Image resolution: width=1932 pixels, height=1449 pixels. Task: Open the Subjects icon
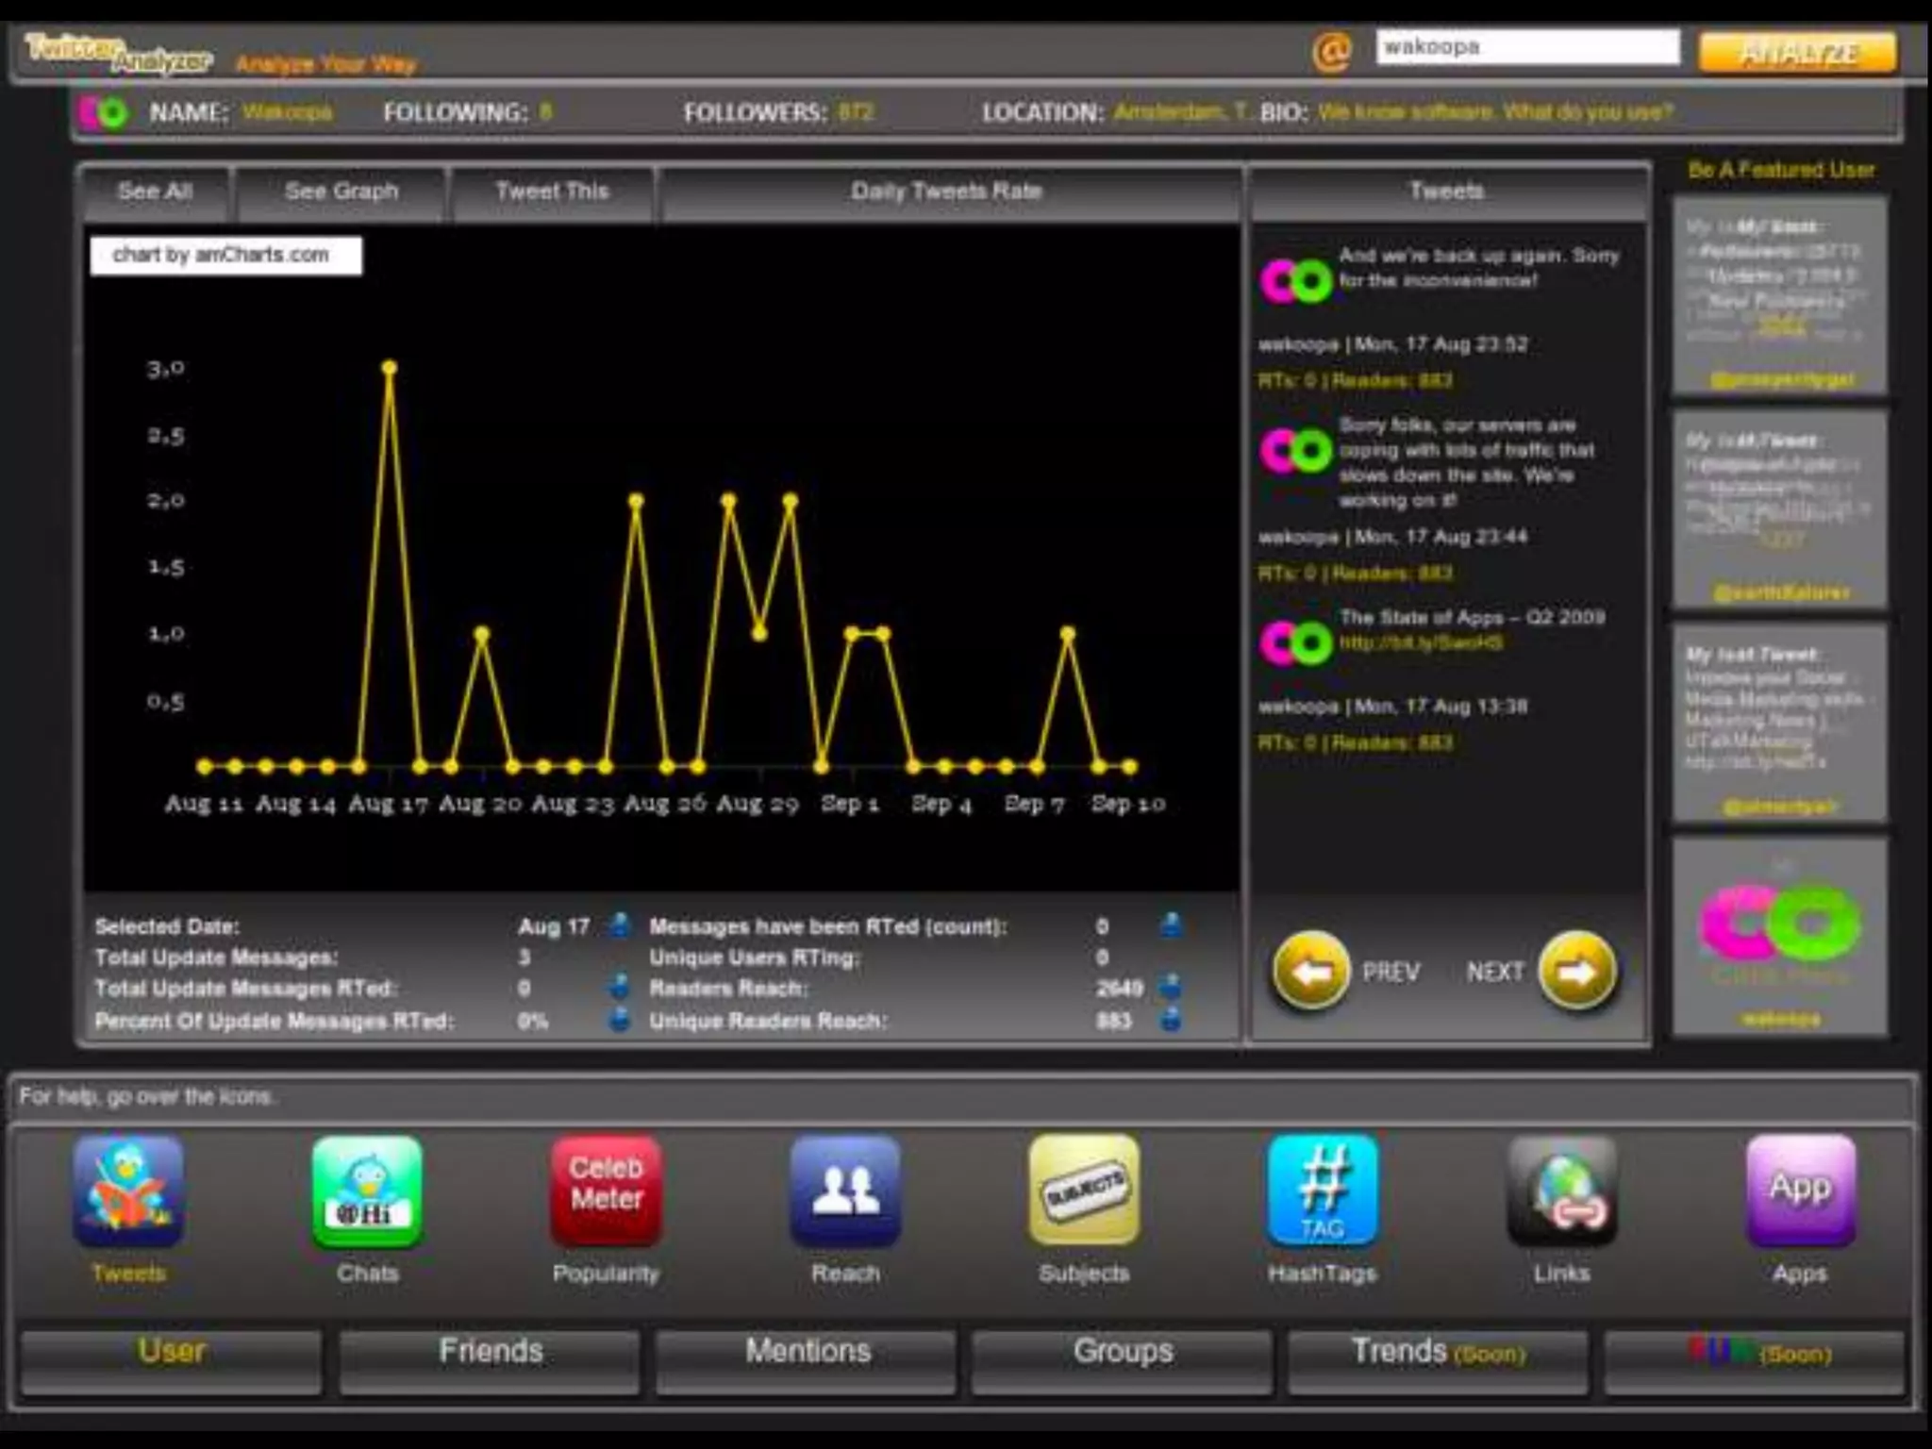click(x=1084, y=1191)
